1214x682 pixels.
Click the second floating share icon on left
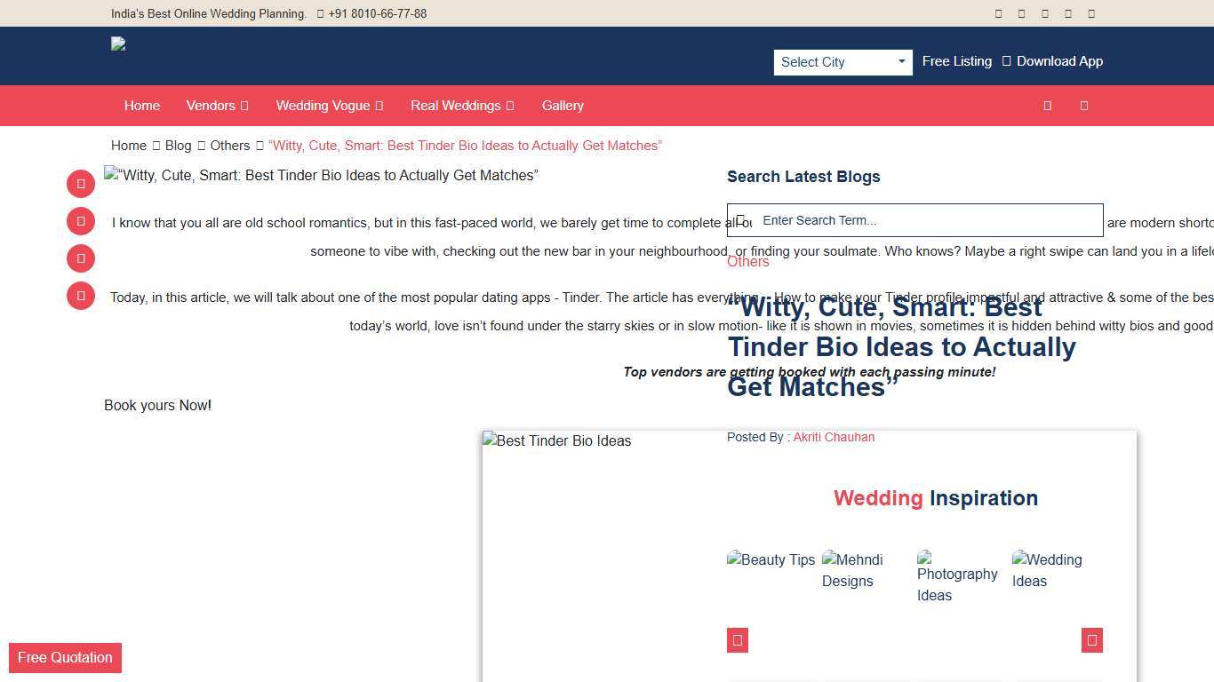click(x=80, y=220)
